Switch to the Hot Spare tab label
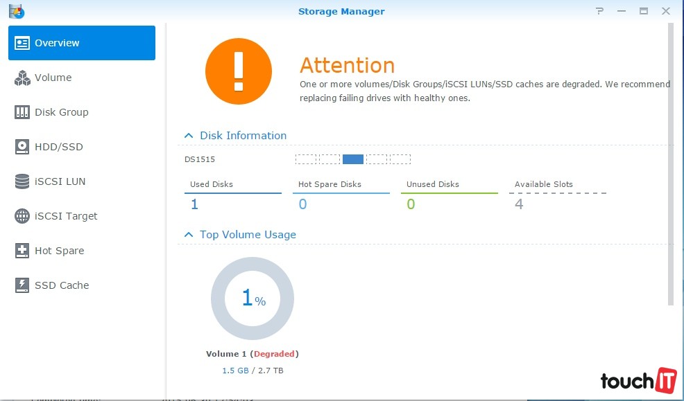 tap(60, 251)
